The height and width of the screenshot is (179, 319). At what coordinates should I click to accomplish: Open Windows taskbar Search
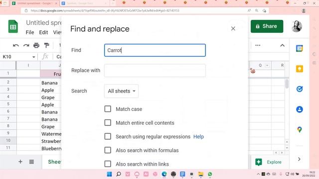pos(119,174)
